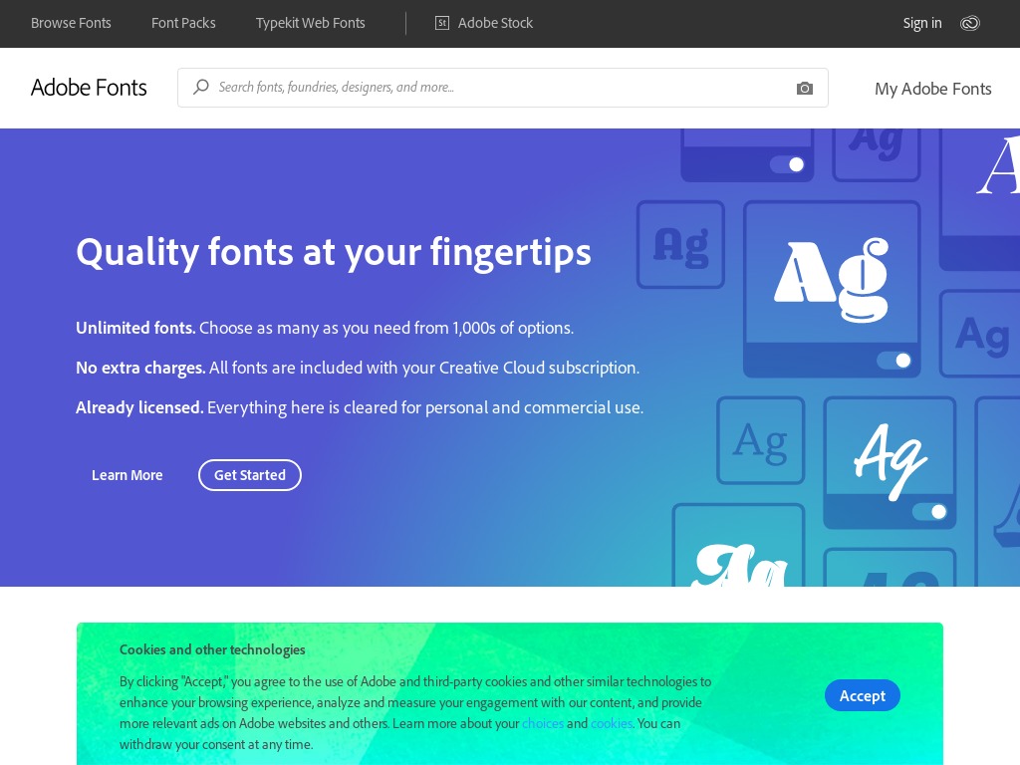Click Cookies and other technologies heading
This screenshot has height=765, width=1020.
[212, 649]
